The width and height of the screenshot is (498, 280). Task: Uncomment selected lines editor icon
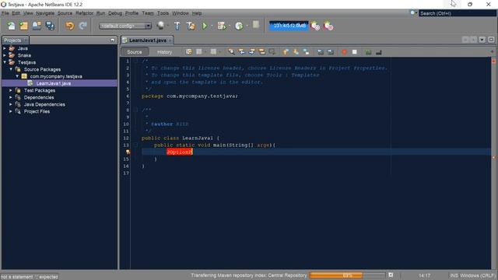coord(379,52)
